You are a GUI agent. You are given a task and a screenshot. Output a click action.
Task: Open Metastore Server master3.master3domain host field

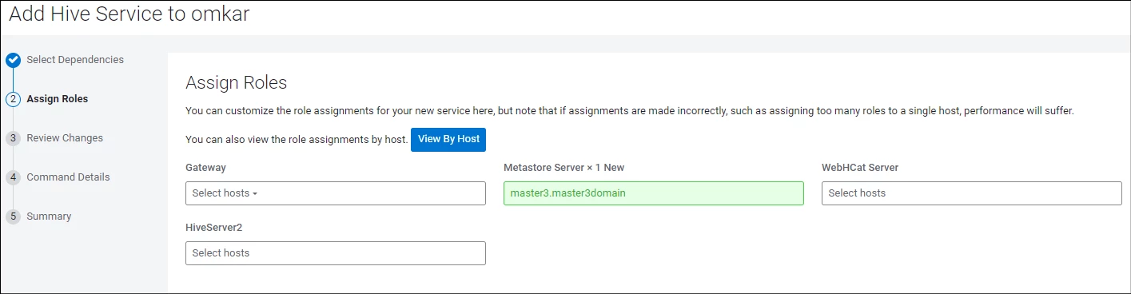[x=654, y=193]
